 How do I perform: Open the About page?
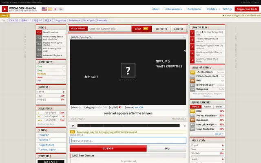(x=156, y=9)
